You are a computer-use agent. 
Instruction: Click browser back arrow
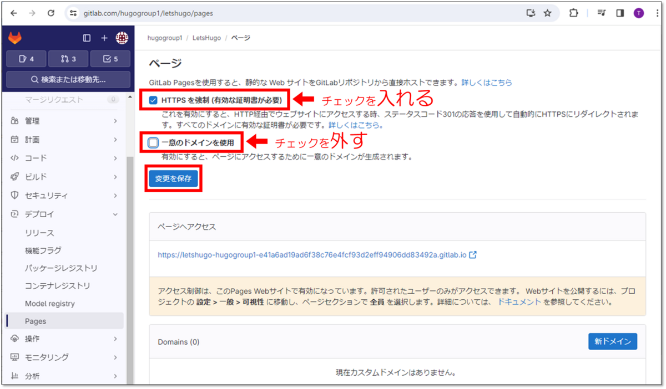(14, 13)
